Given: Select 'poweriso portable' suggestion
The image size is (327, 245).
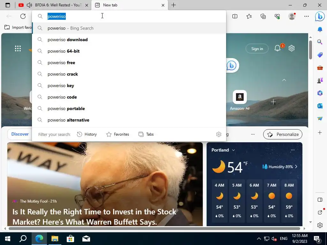Looking at the screenshot, I should [x=129, y=108].
